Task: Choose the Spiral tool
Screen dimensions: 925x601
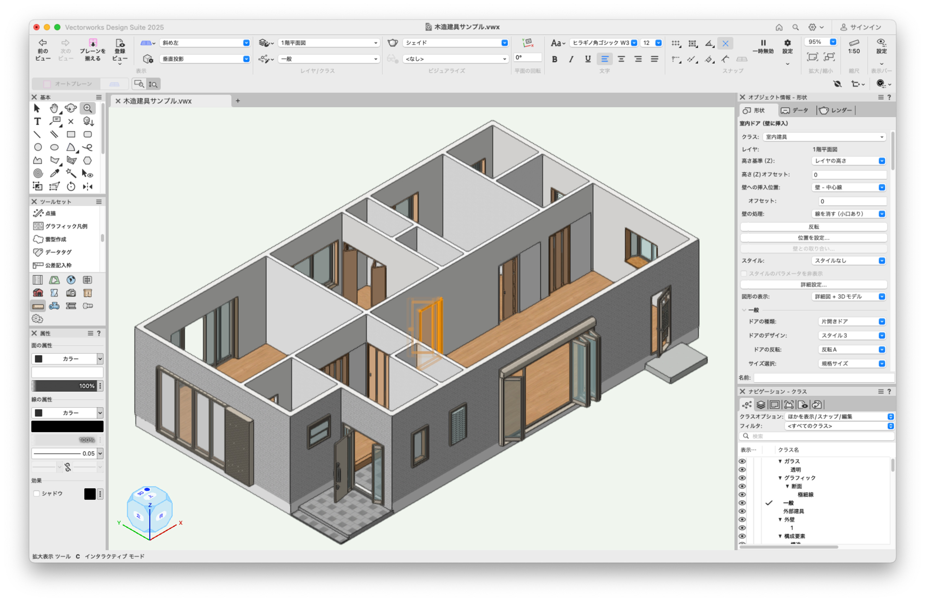Action: click(x=38, y=173)
